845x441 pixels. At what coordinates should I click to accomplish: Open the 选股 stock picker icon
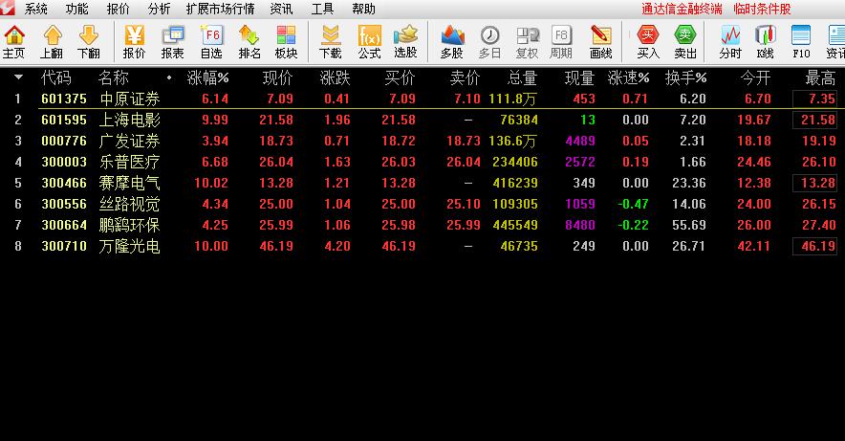(x=405, y=42)
